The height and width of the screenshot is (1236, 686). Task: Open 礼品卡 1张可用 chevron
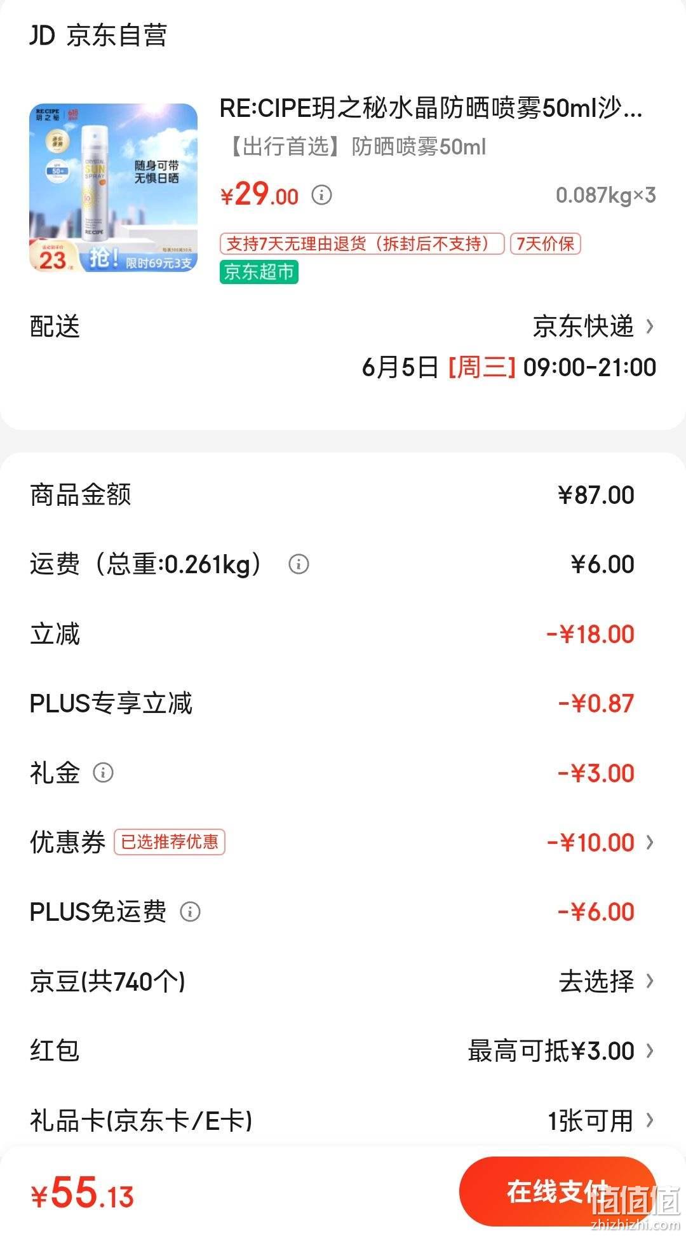coord(649,1120)
